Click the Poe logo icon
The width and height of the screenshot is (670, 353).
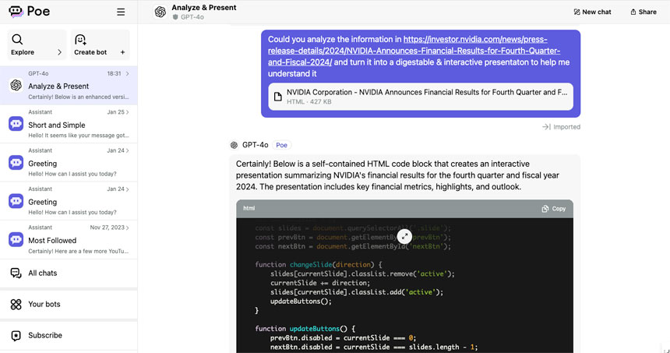point(16,12)
